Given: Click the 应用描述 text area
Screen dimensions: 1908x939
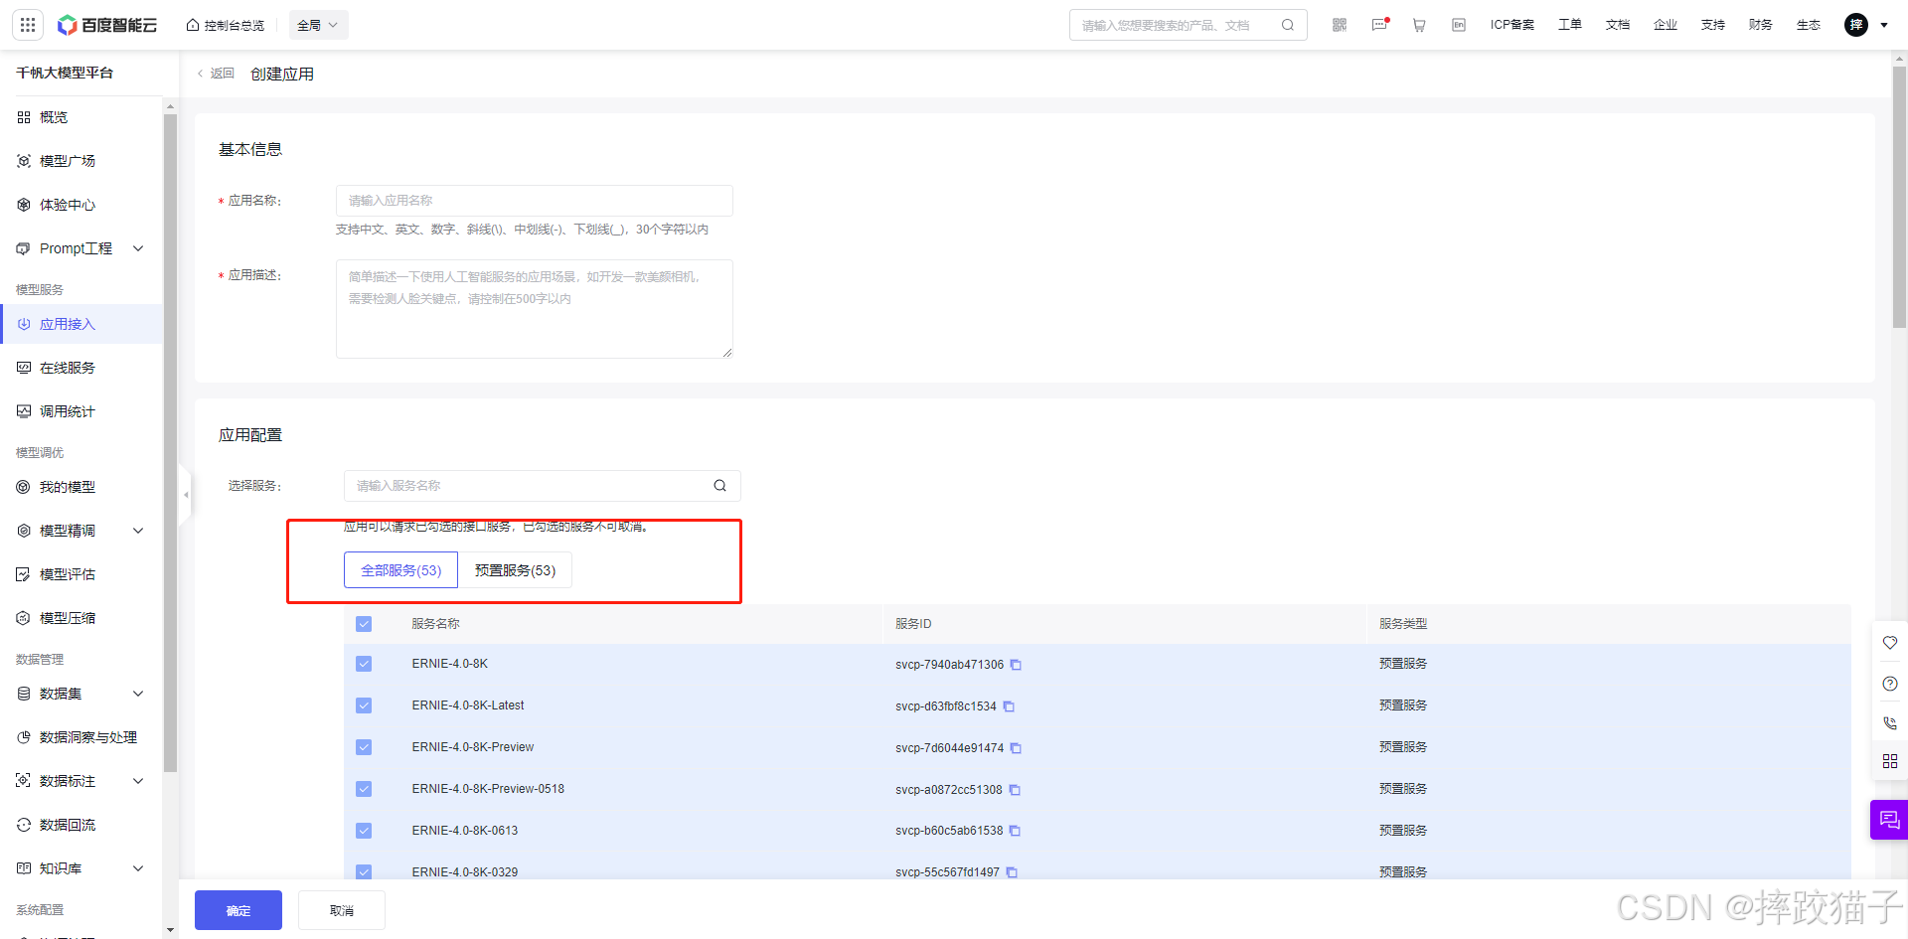Looking at the screenshot, I should click(535, 309).
